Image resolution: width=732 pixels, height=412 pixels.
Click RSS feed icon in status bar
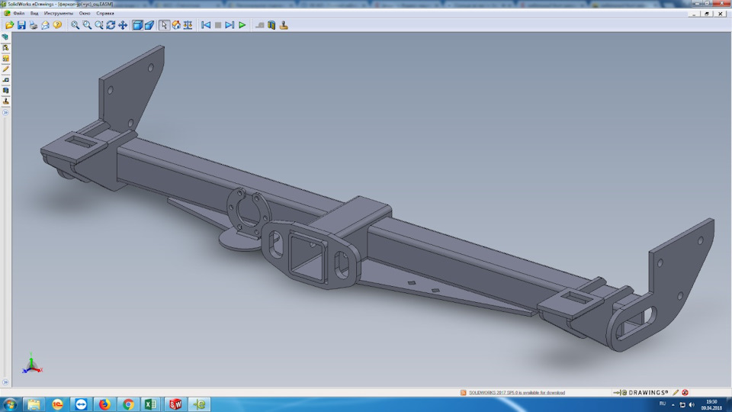[463, 393]
